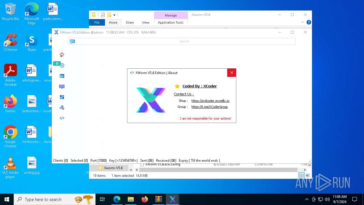Click the Selected [0] status entry
Image resolution: width=364 pixels, height=205 pixels.
pyautogui.click(x=79, y=161)
